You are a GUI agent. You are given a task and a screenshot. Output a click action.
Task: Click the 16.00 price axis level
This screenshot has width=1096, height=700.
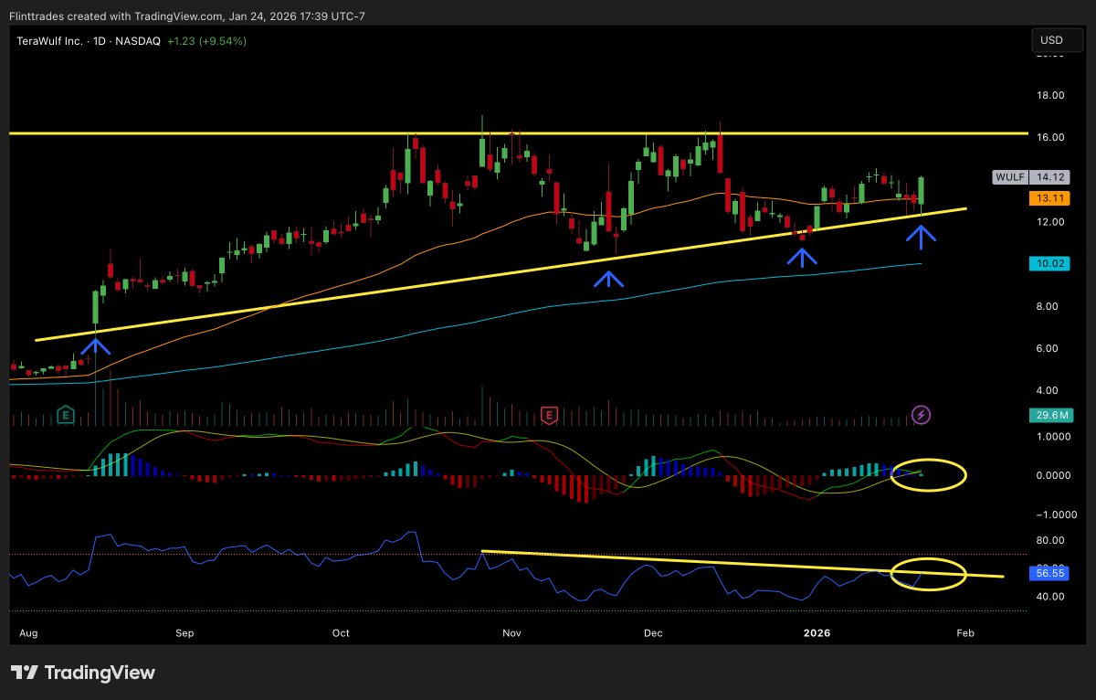[1051, 137]
